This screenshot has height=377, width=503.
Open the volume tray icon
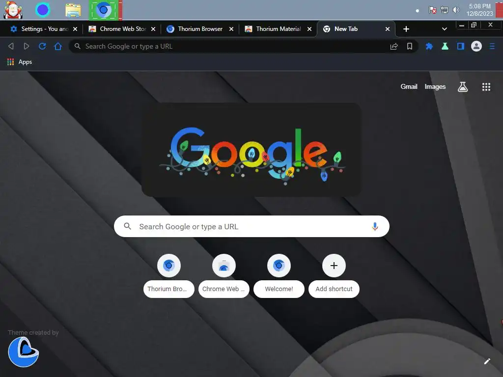[x=456, y=10]
